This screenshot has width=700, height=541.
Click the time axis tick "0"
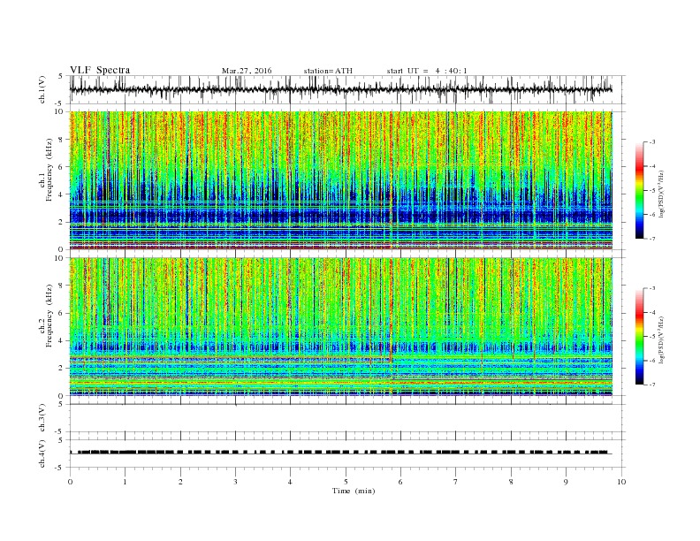70,482
